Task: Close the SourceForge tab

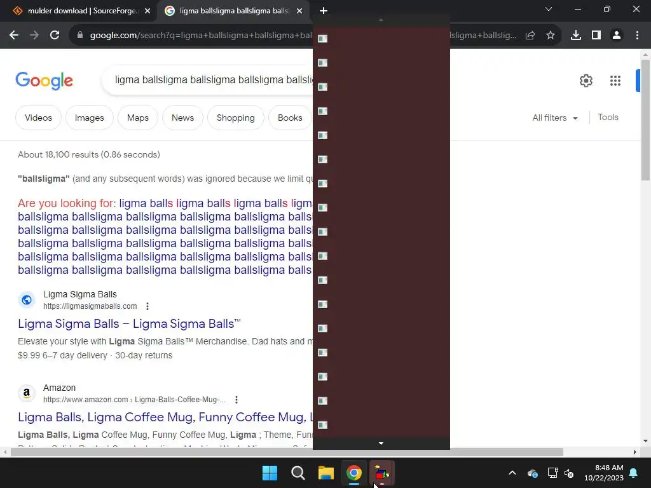Action: tap(147, 11)
